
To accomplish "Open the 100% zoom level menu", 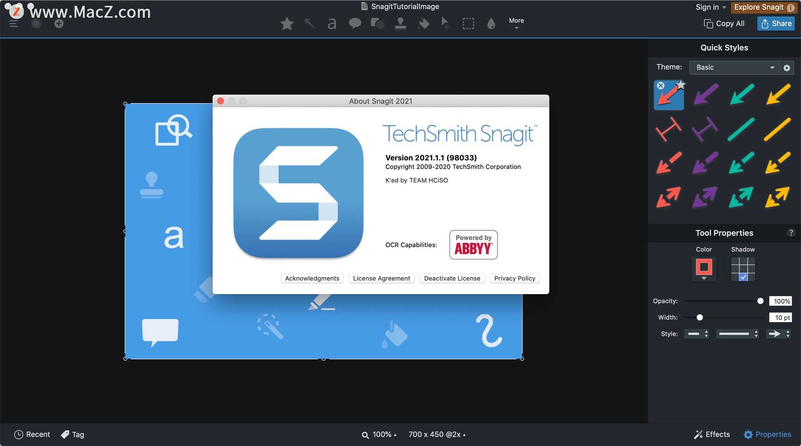I will [x=379, y=435].
